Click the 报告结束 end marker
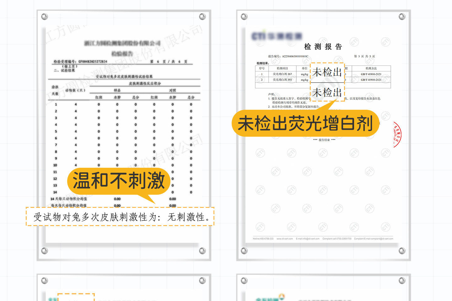 point(324,140)
